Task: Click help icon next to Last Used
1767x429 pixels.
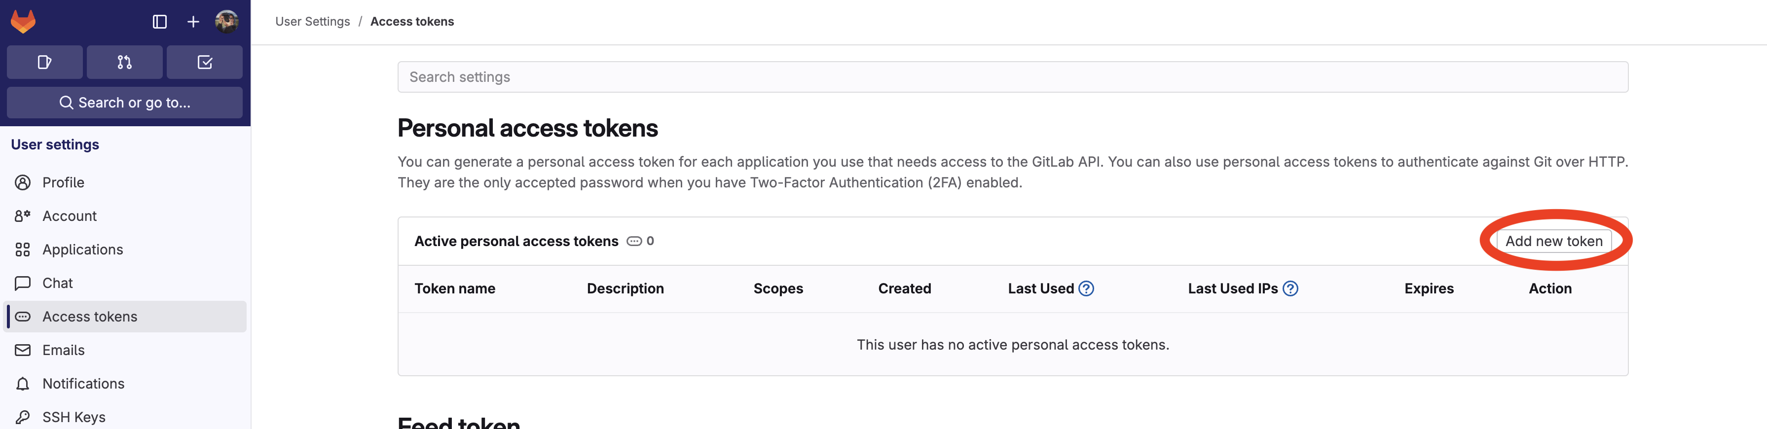Action: [1086, 288]
